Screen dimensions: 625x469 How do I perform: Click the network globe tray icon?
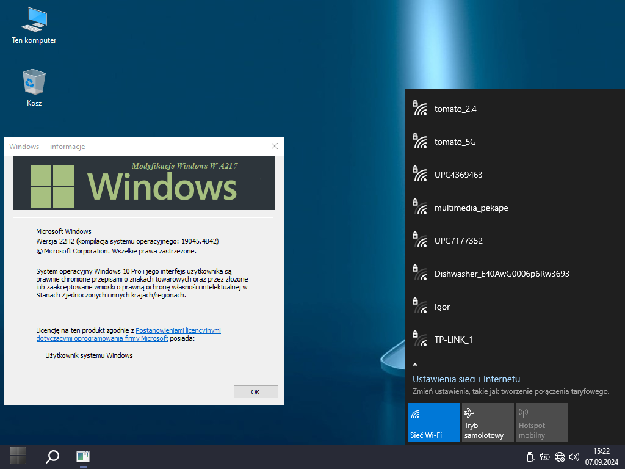point(559,457)
